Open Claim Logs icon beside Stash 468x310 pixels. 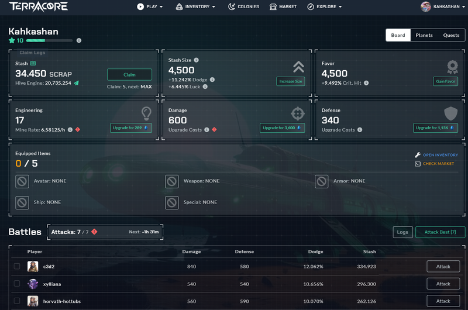33,63
